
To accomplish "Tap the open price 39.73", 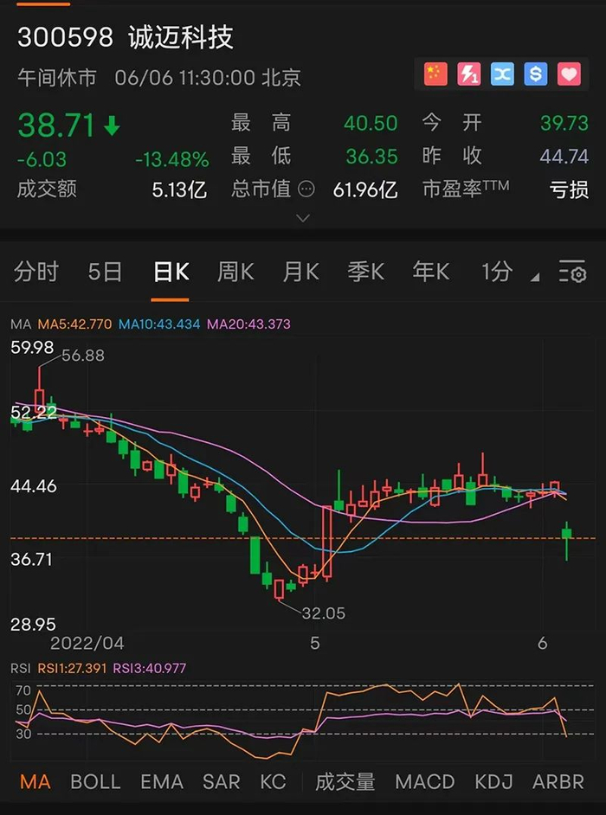I will point(564,123).
